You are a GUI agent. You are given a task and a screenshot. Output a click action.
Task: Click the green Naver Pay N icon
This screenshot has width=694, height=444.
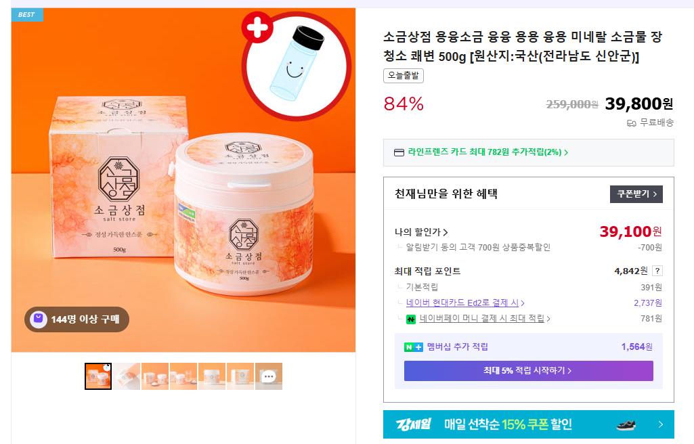411,319
